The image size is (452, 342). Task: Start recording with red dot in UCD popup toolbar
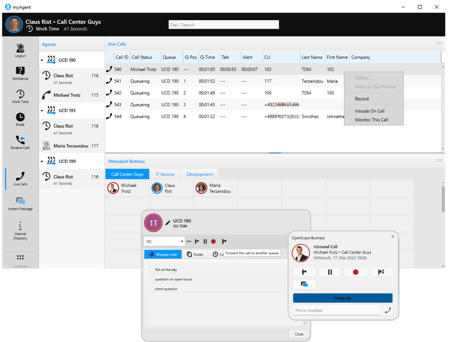(x=213, y=242)
